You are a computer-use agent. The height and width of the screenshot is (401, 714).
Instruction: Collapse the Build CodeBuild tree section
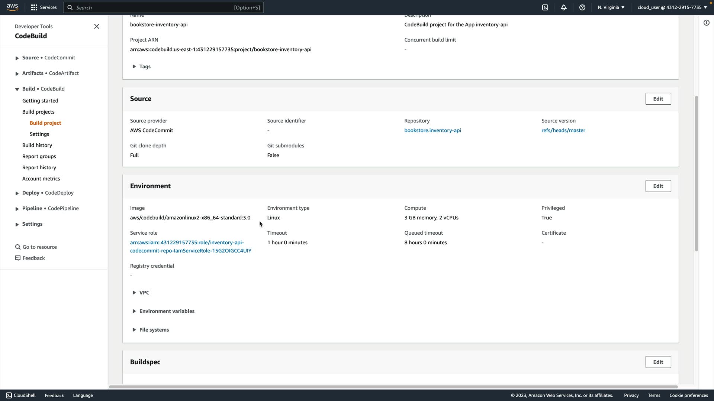(x=17, y=89)
